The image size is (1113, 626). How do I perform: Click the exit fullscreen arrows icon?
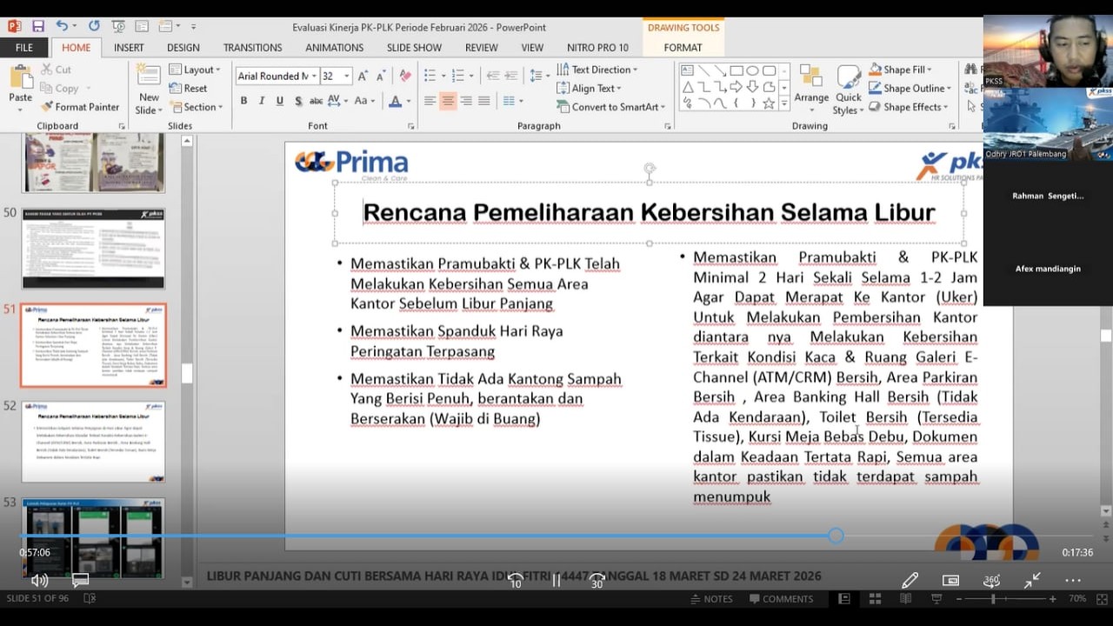point(1032,580)
